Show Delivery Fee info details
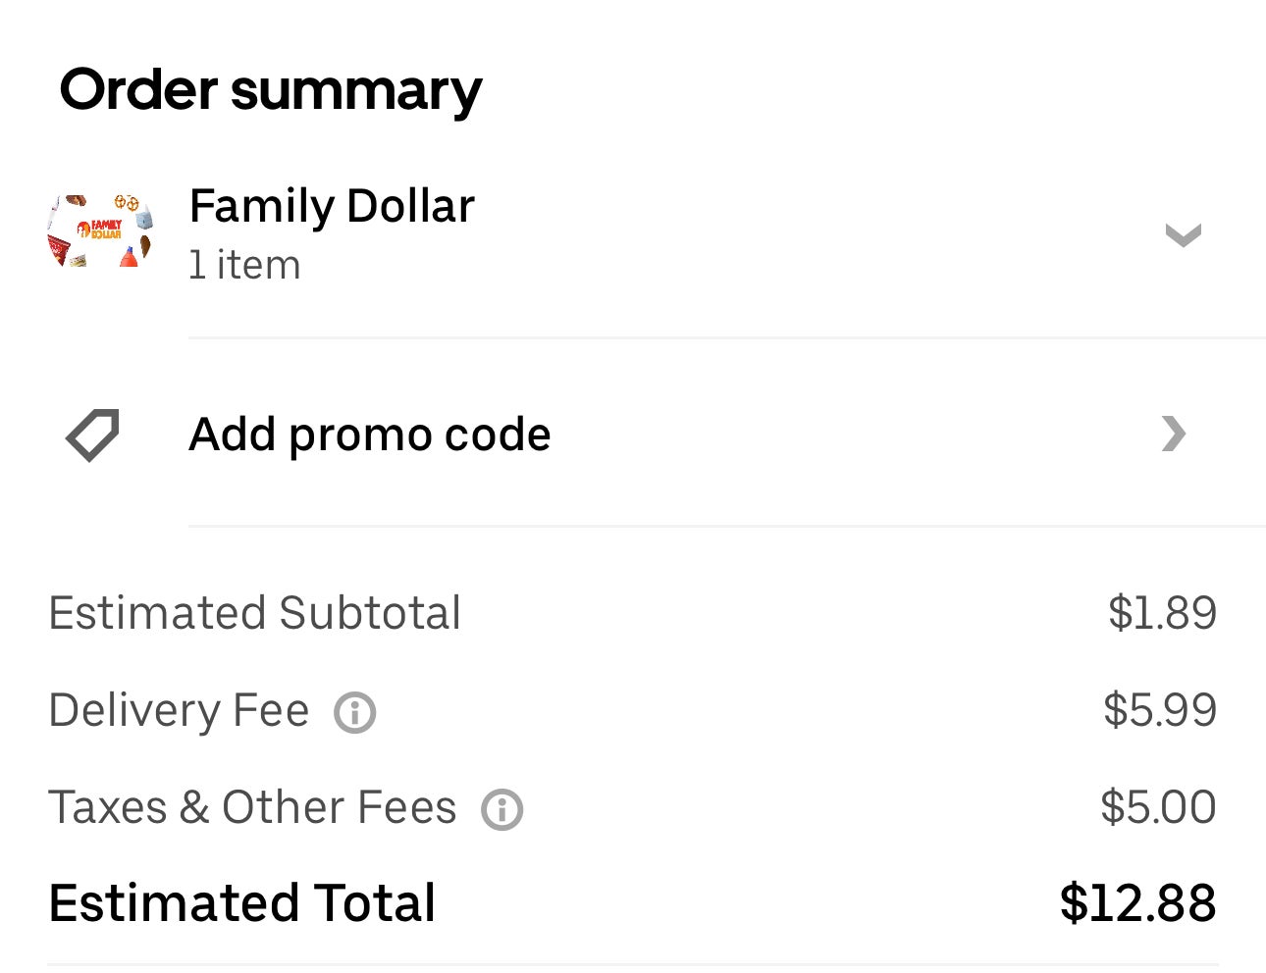This screenshot has width=1266, height=973. 354,712
